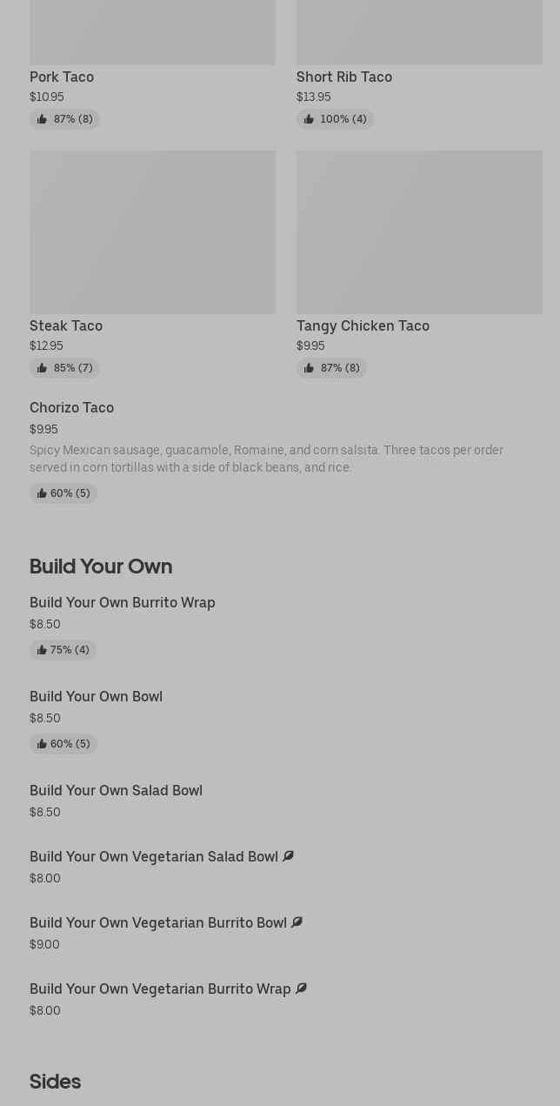Click the Tangy Chicken Taco thumbs-up icon
The image size is (560, 1106).
coord(309,368)
